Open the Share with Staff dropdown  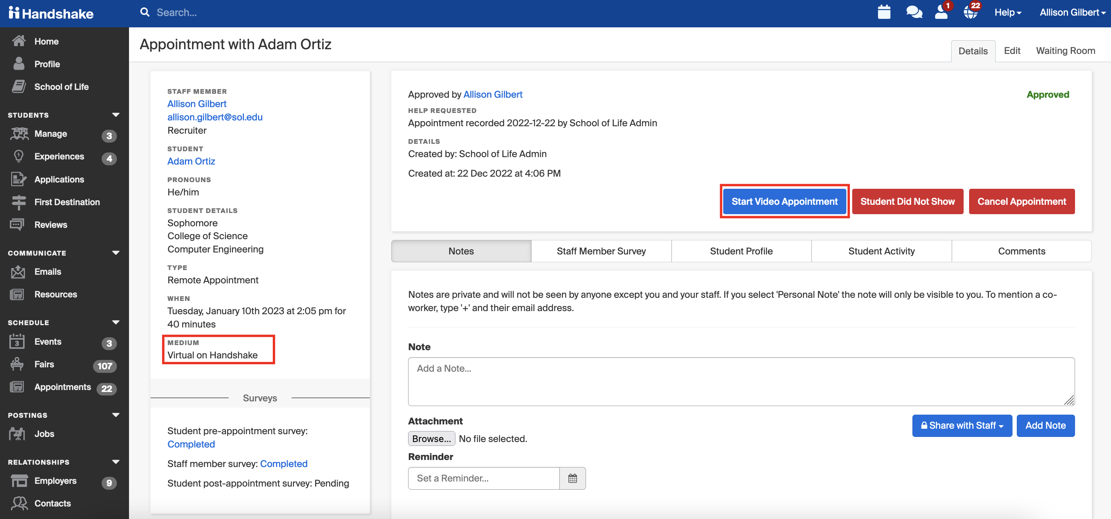coord(962,426)
